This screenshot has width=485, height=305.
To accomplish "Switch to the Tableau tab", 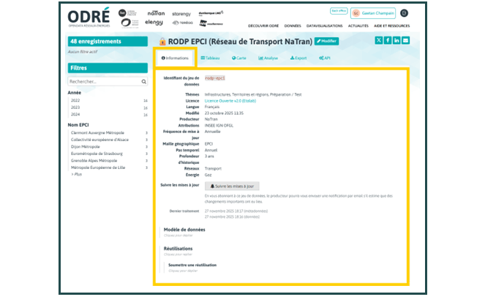I will point(210,57).
